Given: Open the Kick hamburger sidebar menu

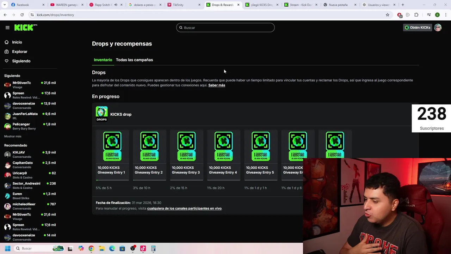Looking at the screenshot, I should pyautogui.click(x=7, y=28).
